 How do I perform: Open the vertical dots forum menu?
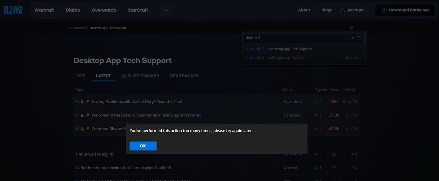tap(360, 28)
